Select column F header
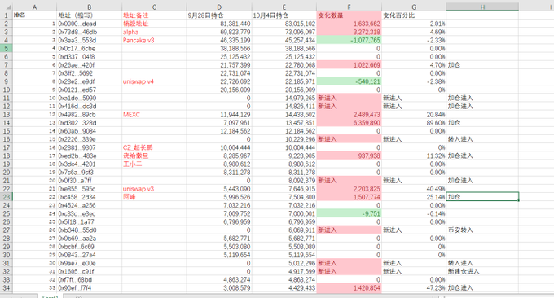This screenshot has height=298, width=554. (349, 7)
